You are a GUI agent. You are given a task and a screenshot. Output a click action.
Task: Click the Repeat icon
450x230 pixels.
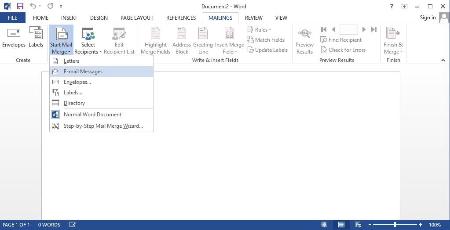coord(51,6)
